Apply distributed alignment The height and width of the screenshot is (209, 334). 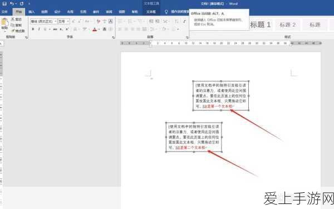coord(145,29)
